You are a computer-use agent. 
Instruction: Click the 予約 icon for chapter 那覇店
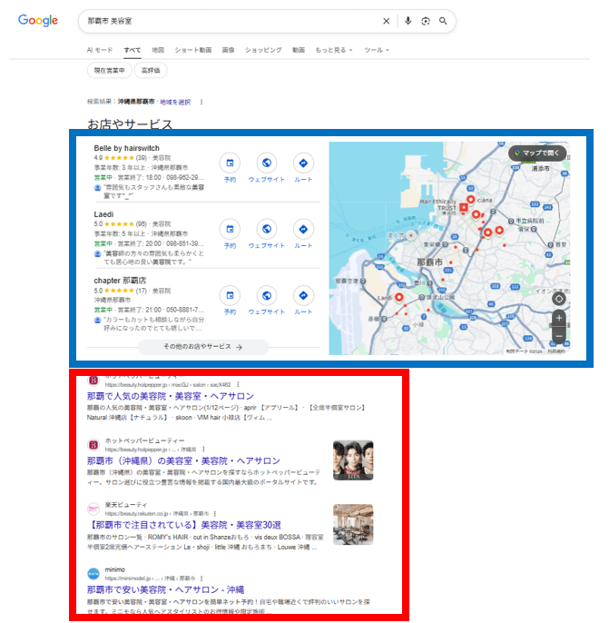[230, 295]
